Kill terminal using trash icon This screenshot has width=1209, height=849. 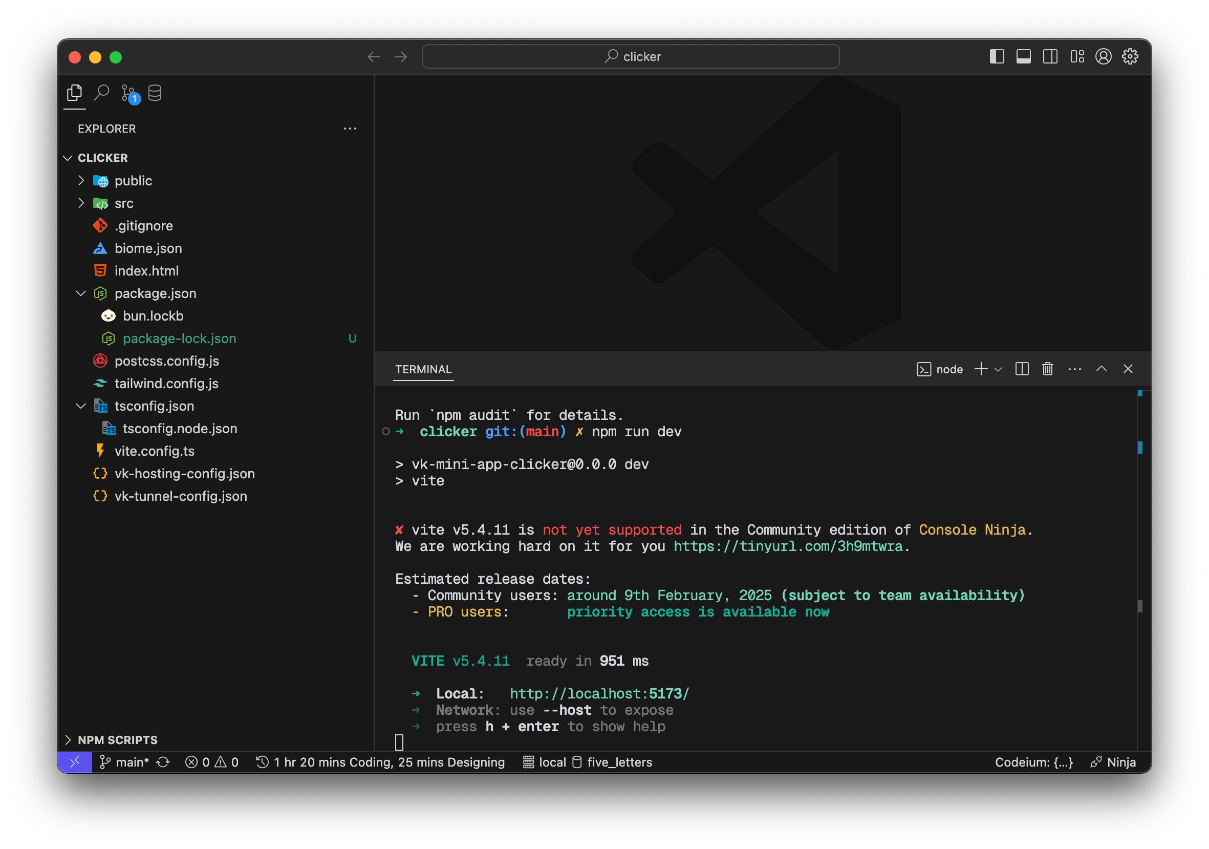(1047, 369)
